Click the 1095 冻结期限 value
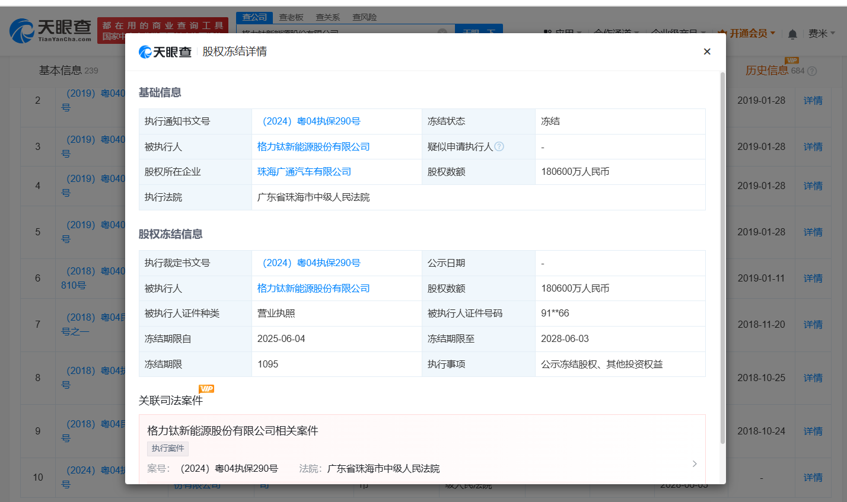 (x=268, y=364)
